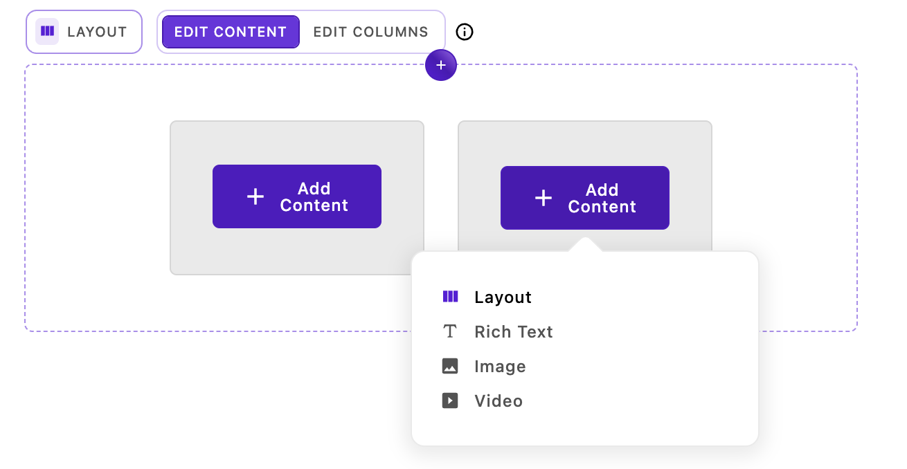Switch to the Edit Columns tab
907x469 pixels.
372,31
